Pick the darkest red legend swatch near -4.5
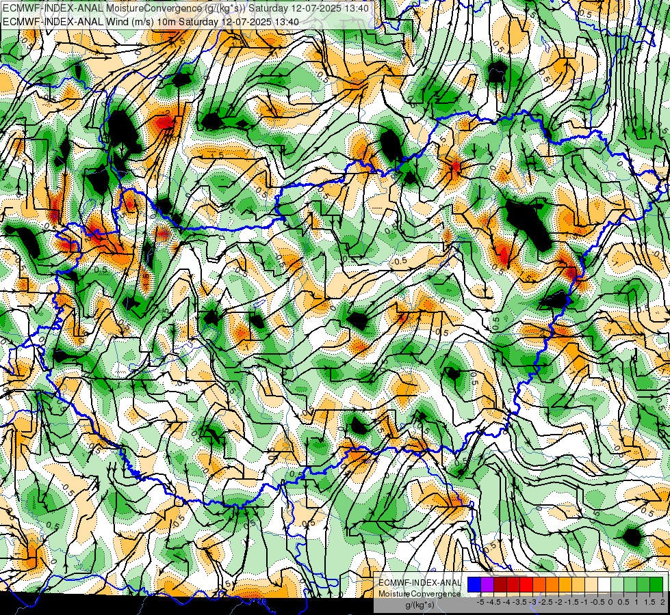 500,585
